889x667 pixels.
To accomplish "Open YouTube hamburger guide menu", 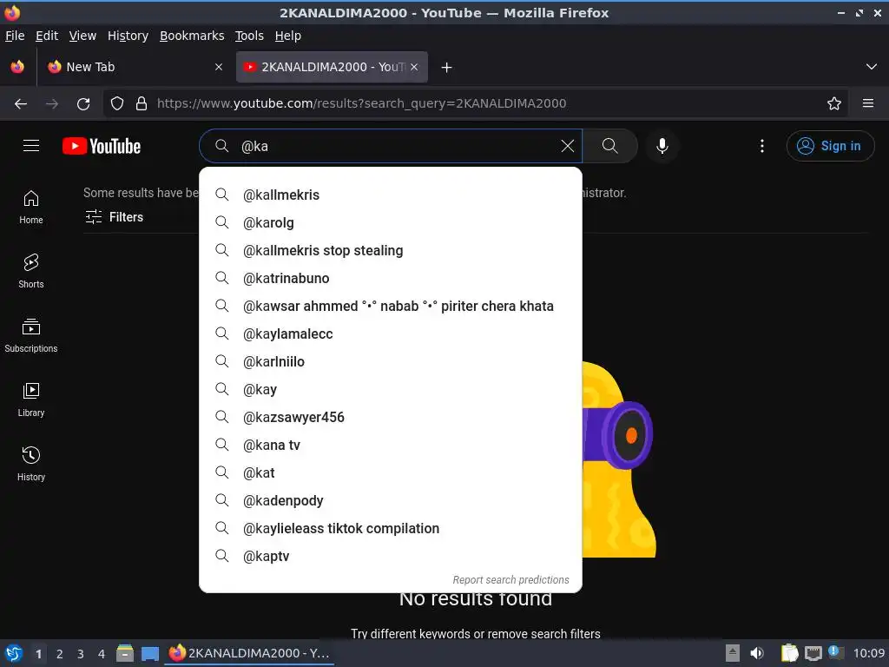I will pos(31,146).
